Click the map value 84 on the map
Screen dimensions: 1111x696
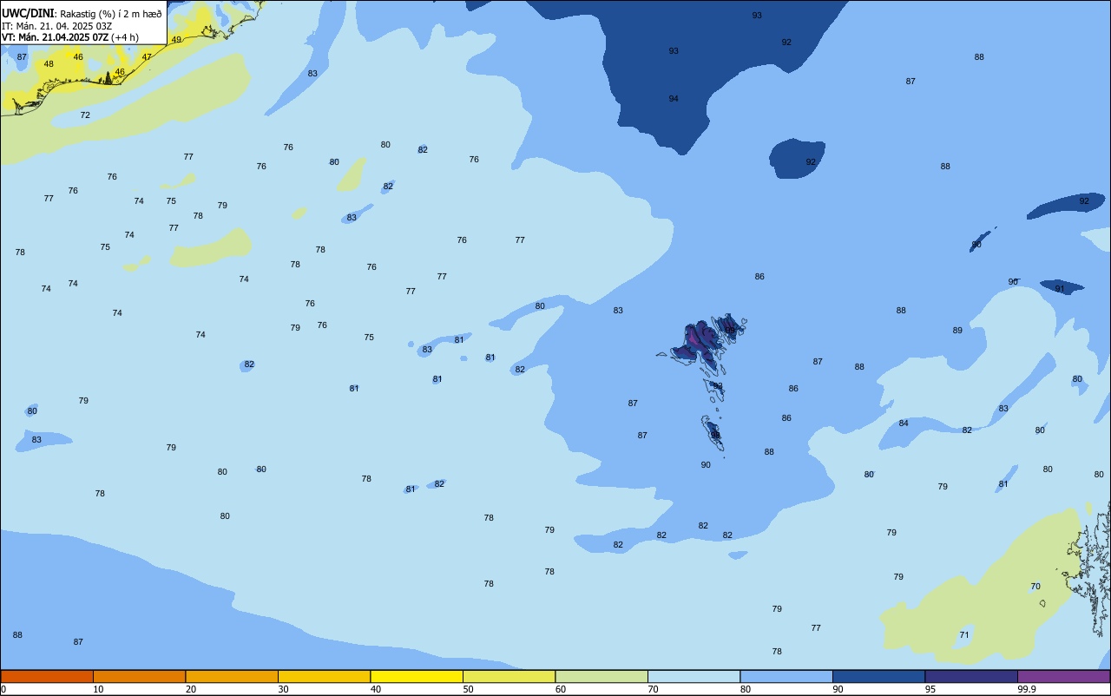point(904,424)
